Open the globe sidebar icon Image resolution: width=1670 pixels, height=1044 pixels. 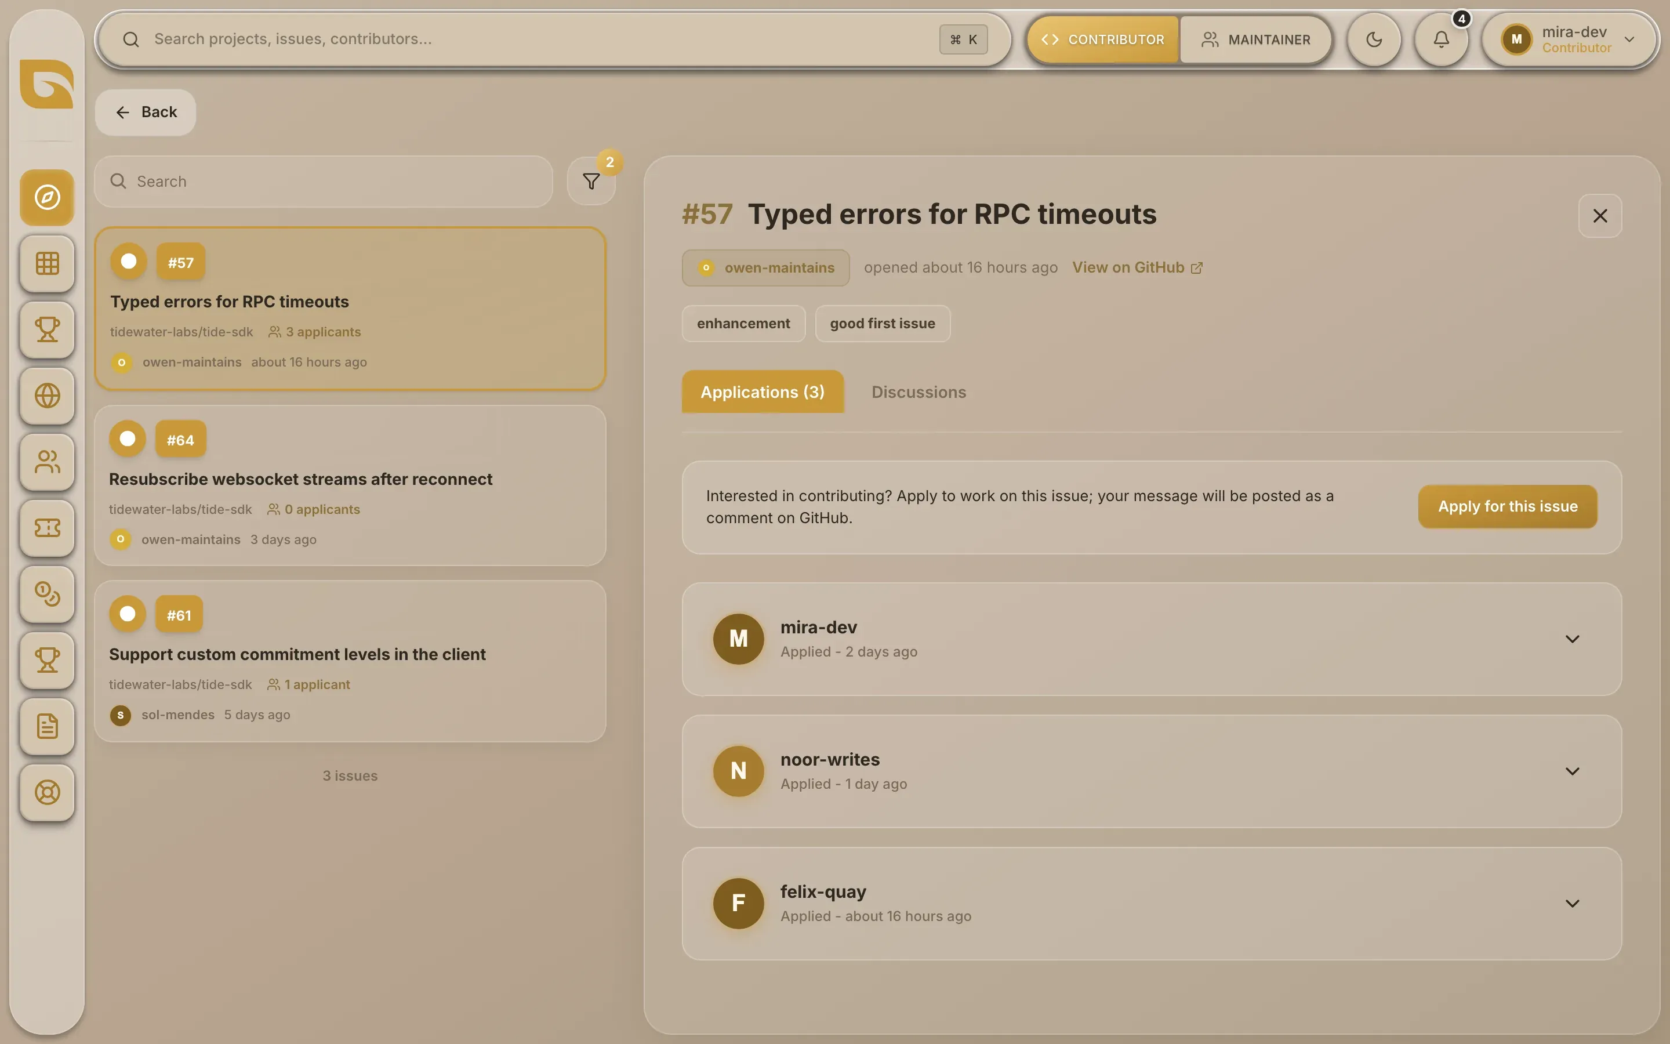coord(47,396)
